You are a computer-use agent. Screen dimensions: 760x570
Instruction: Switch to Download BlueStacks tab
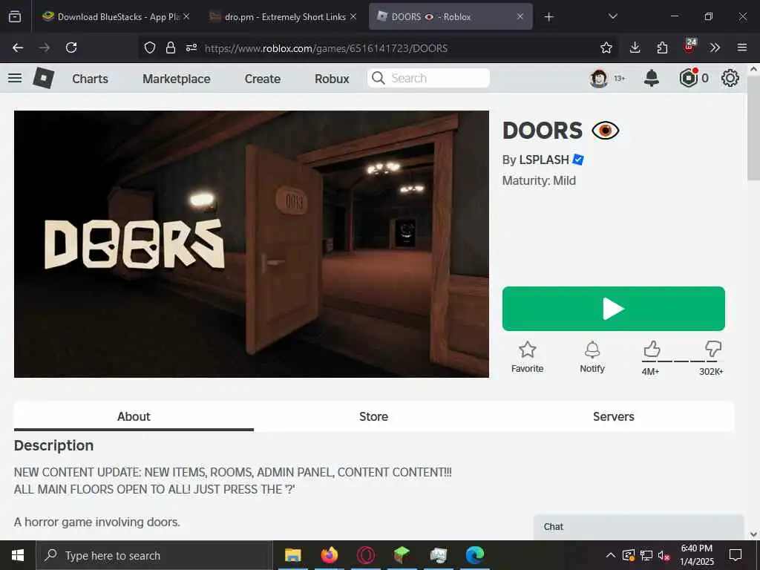pos(111,16)
